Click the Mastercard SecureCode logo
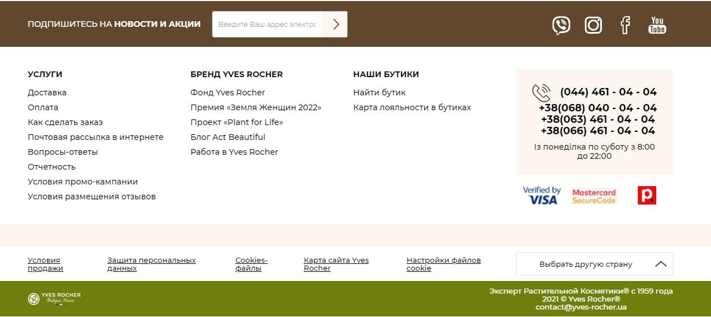Image resolution: width=711 pixels, height=317 pixels. click(x=594, y=196)
